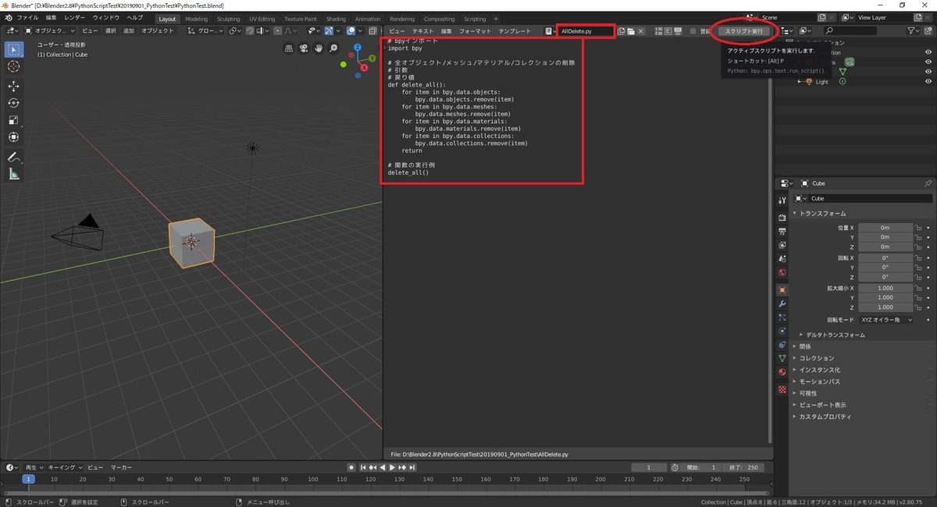
Task: Open the Render properties tab
Action: click(782, 218)
